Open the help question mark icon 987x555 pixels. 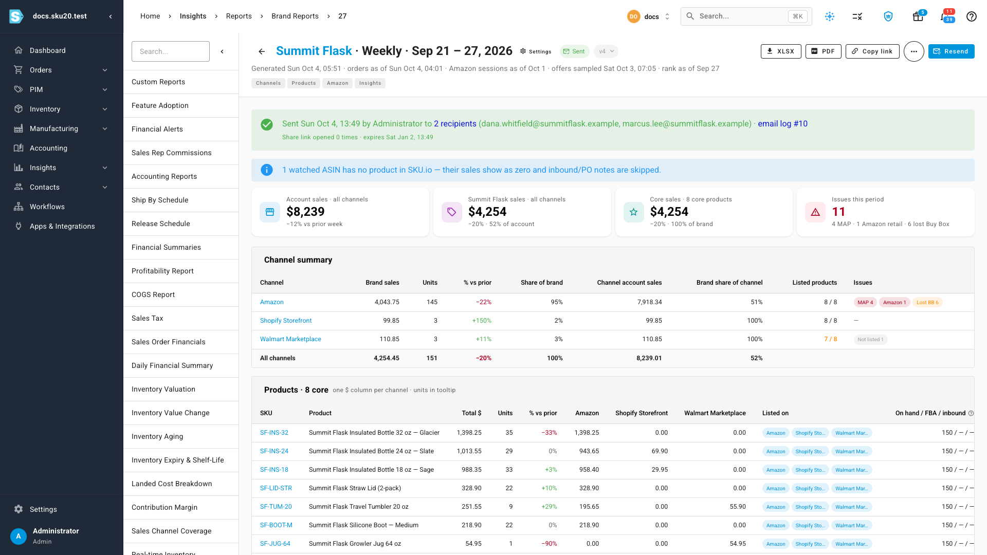click(971, 16)
